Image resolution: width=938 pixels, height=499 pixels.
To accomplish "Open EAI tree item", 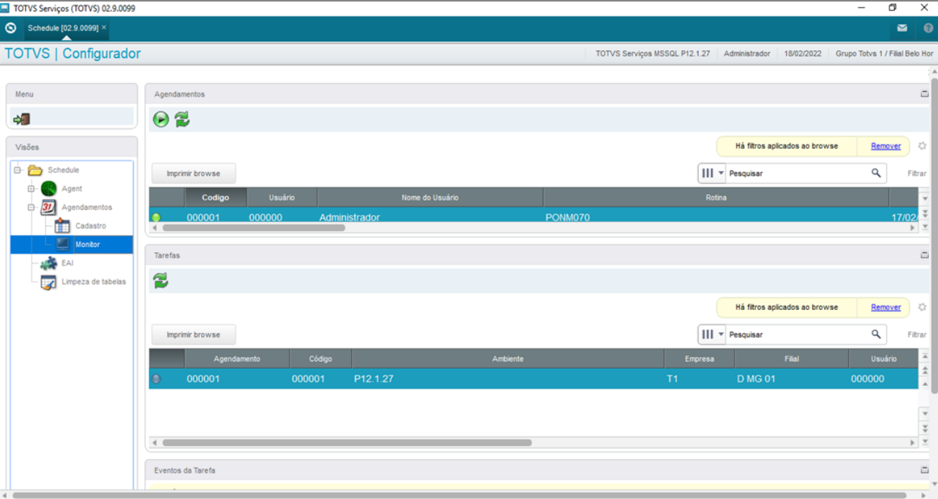I will point(67,263).
